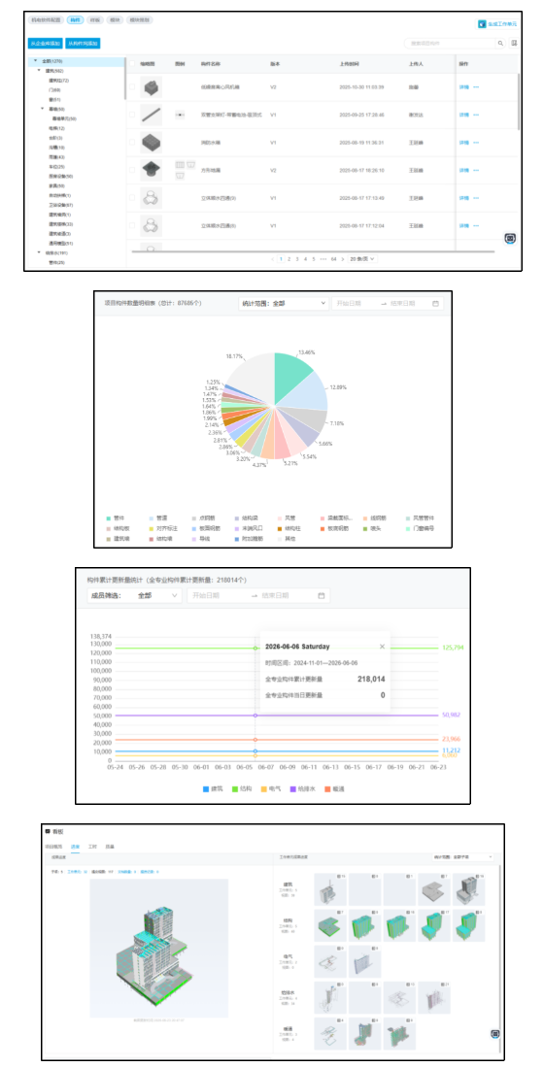Viewport: 544px width, 1068px height.
Task: Open the 质量 dashboard tab
Action: tap(110, 847)
